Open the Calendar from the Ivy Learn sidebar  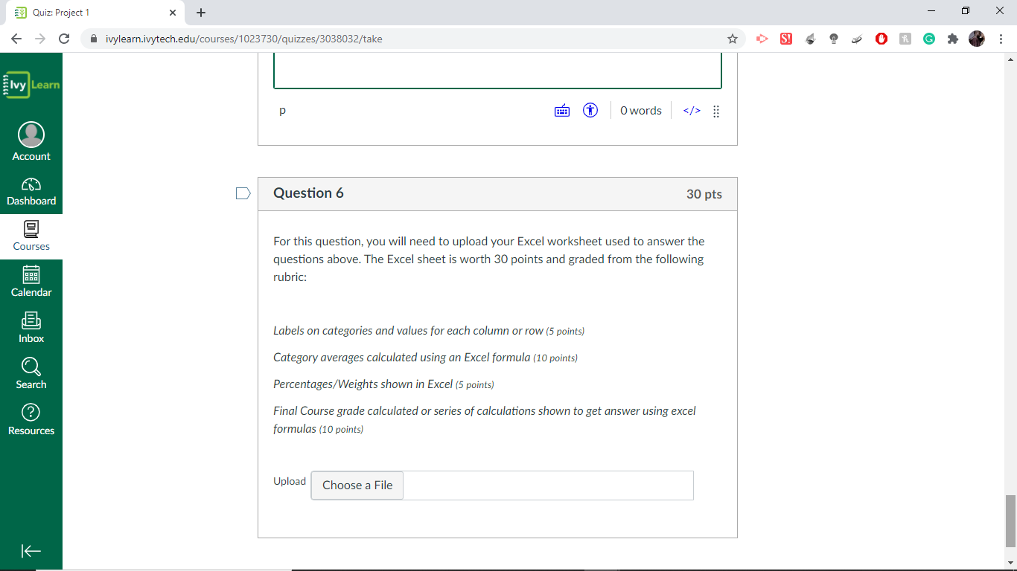pyautogui.click(x=31, y=282)
